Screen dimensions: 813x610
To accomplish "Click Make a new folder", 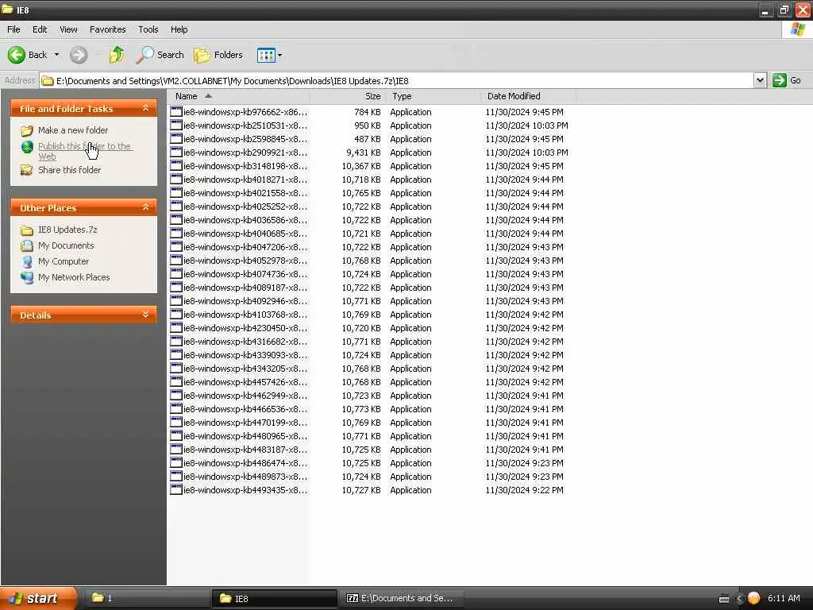I will [x=72, y=130].
